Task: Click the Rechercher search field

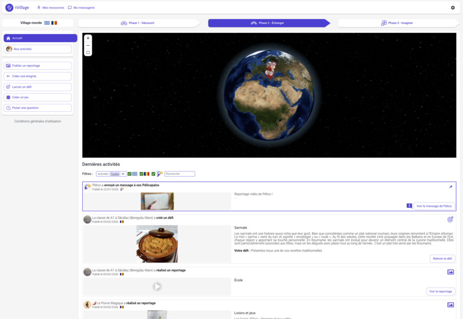Action: [180, 174]
